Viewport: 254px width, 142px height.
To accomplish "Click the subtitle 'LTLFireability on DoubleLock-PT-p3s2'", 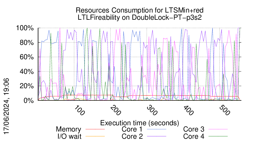I will pyautogui.click(x=140, y=17).
